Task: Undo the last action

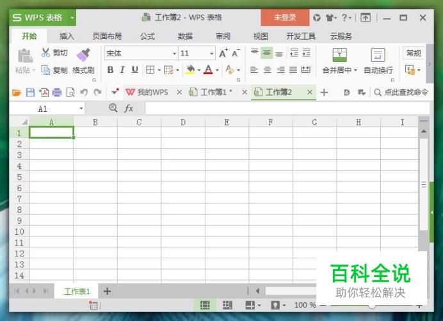Action: pyautogui.click(x=84, y=92)
